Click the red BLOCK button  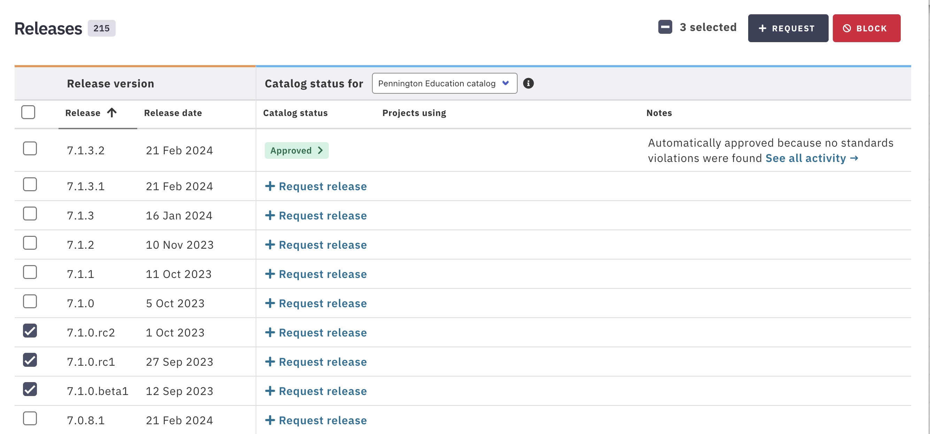[x=867, y=28]
